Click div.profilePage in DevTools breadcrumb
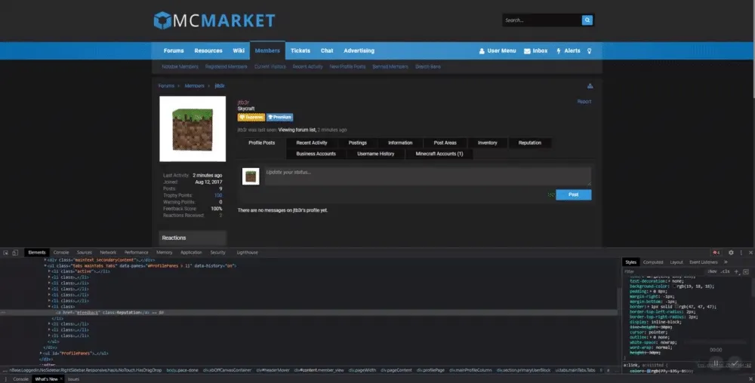 click(430, 370)
